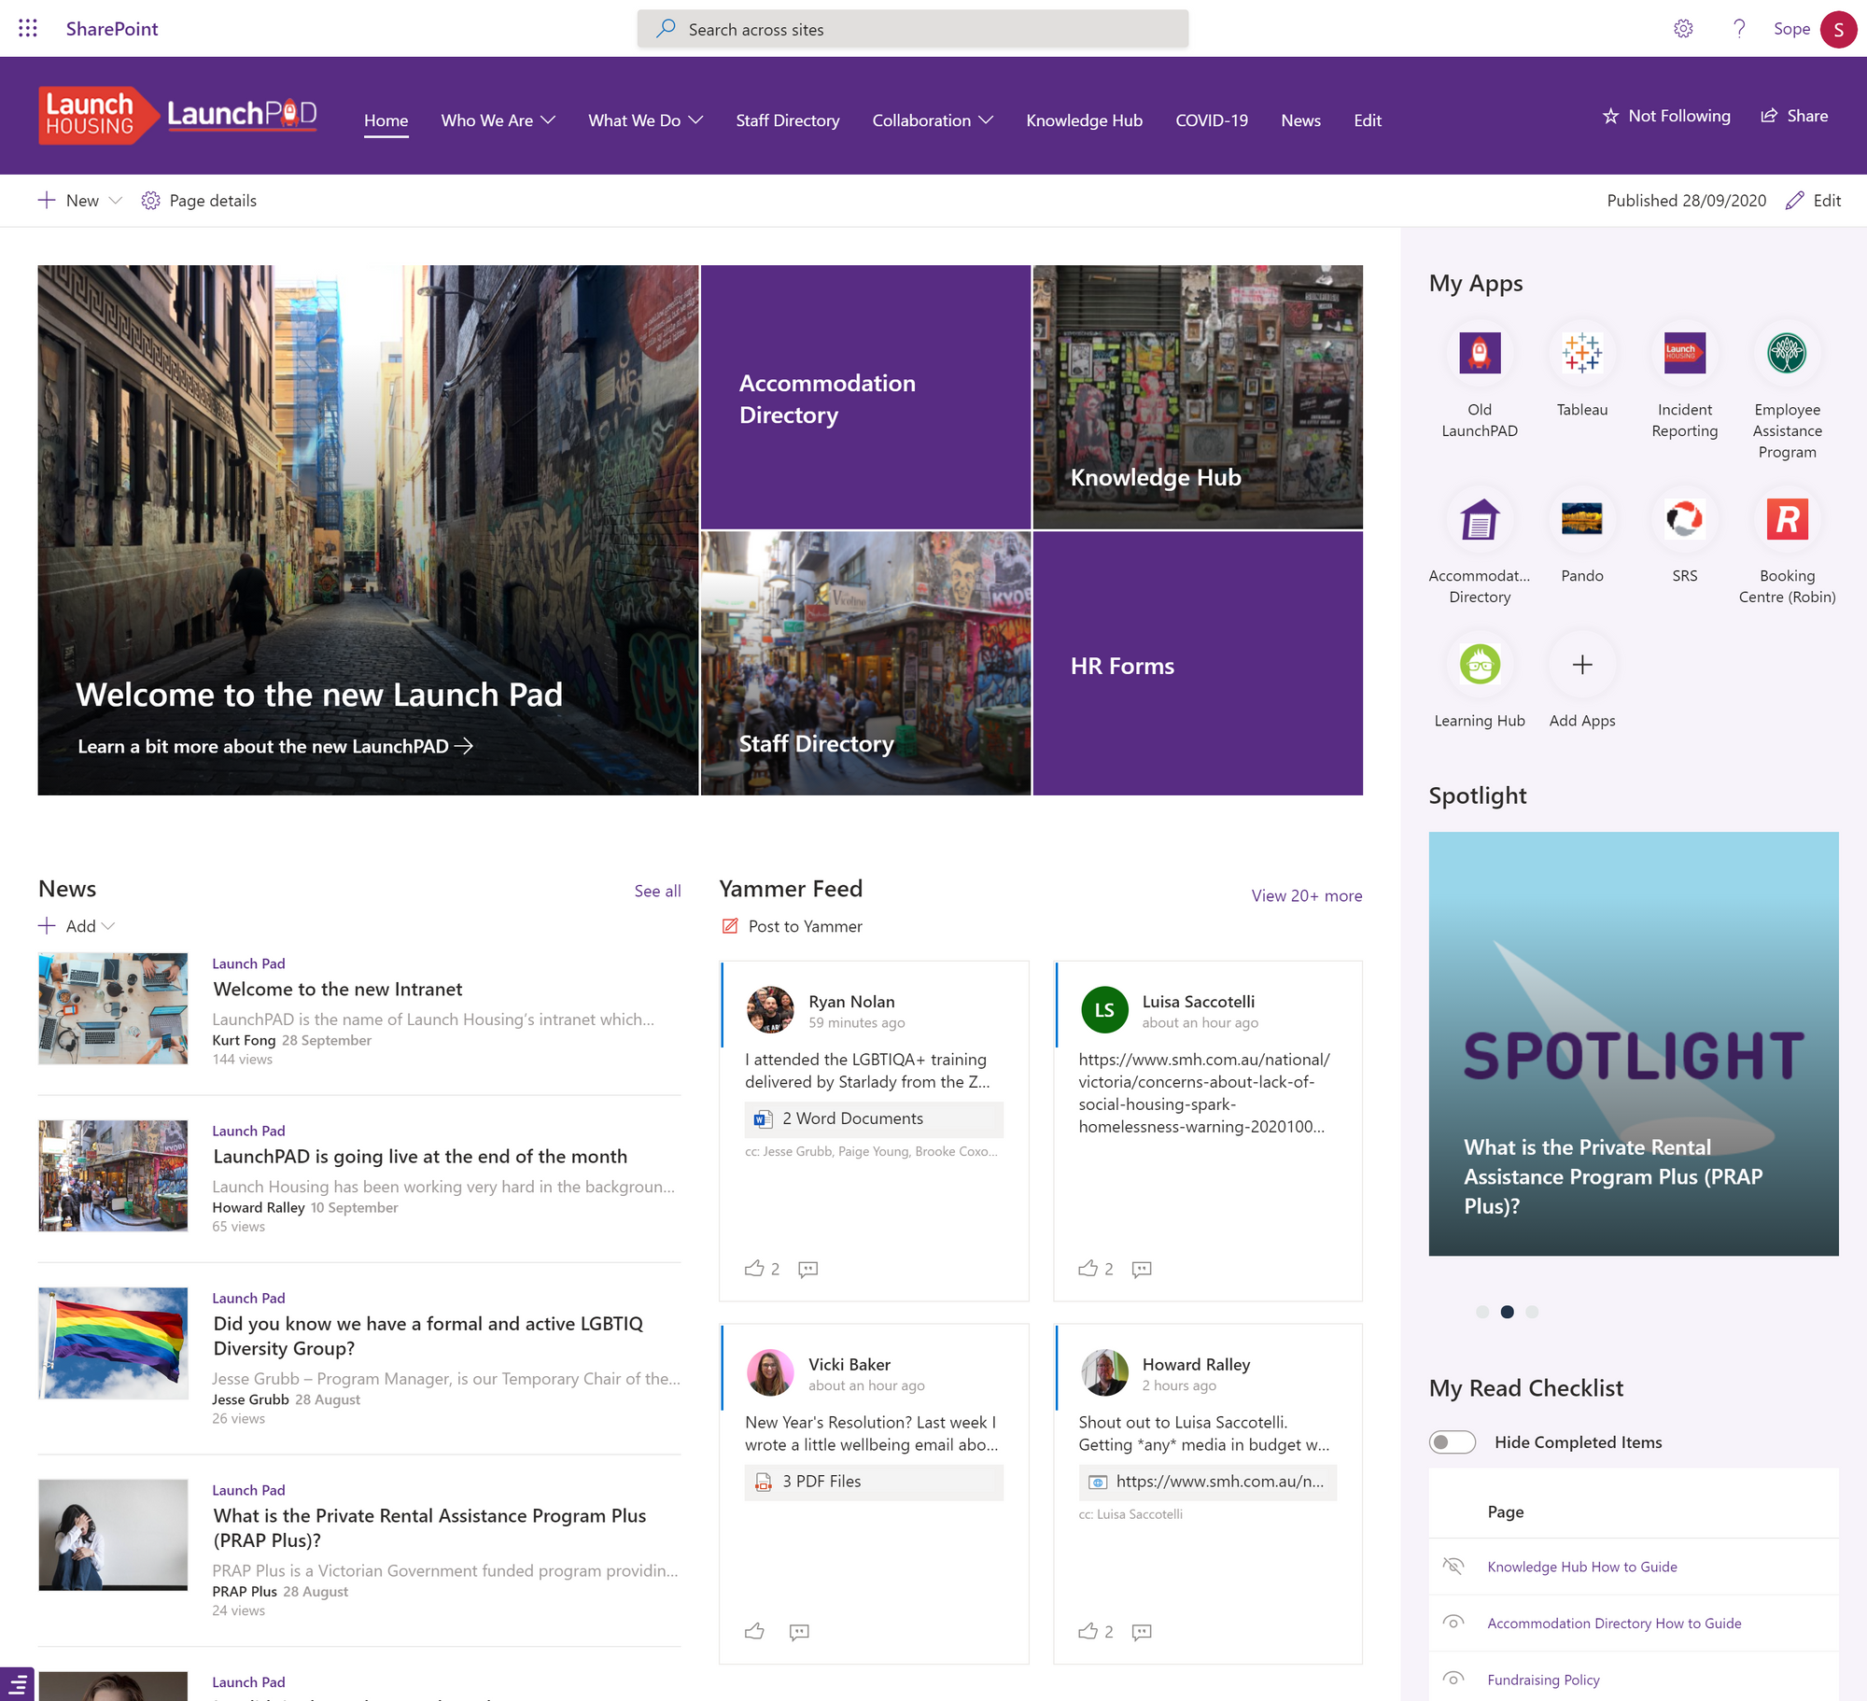This screenshot has width=1867, height=1701.
Task: Click View 20+ more Yammer link
Action: click(x=1307, y=895)
